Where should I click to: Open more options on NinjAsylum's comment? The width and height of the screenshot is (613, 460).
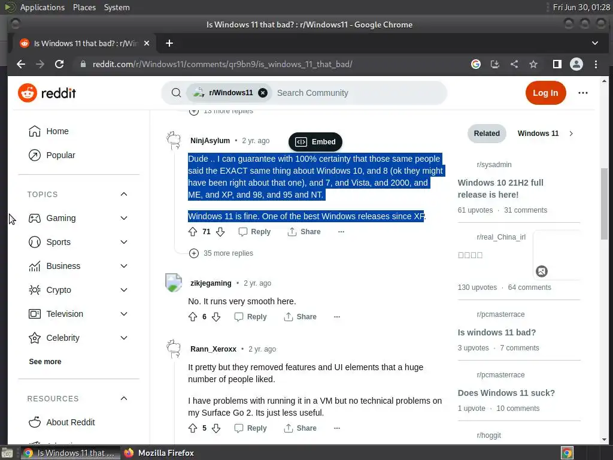click(x=341, y=232)
